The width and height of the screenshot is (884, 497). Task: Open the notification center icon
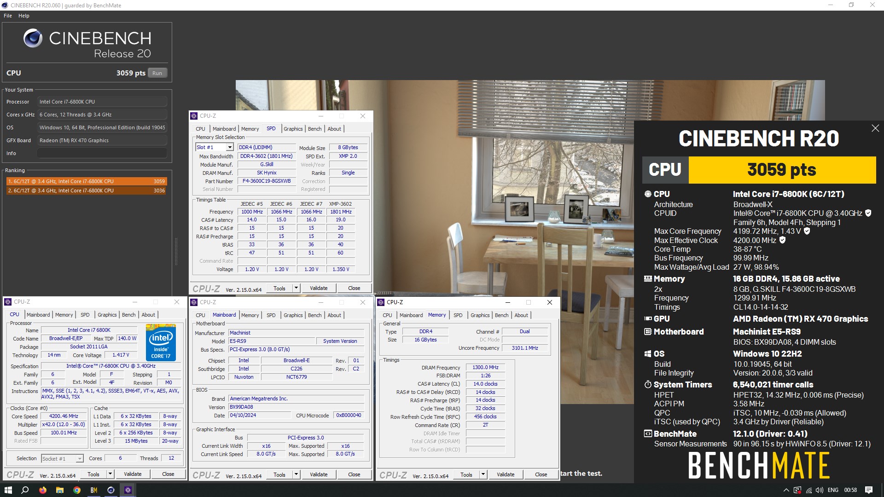coord(869,490)
